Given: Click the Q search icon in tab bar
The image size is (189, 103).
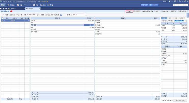Looking at the screenshot, I should click(6, 9).
